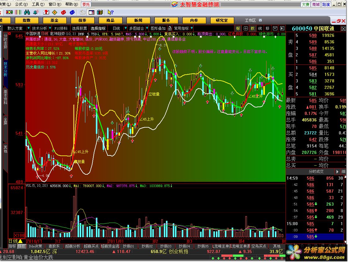The width and height of the screenshot is (348, 262).
Task: Click the 基金 yellow navigation button
Action: click(55, 20)
